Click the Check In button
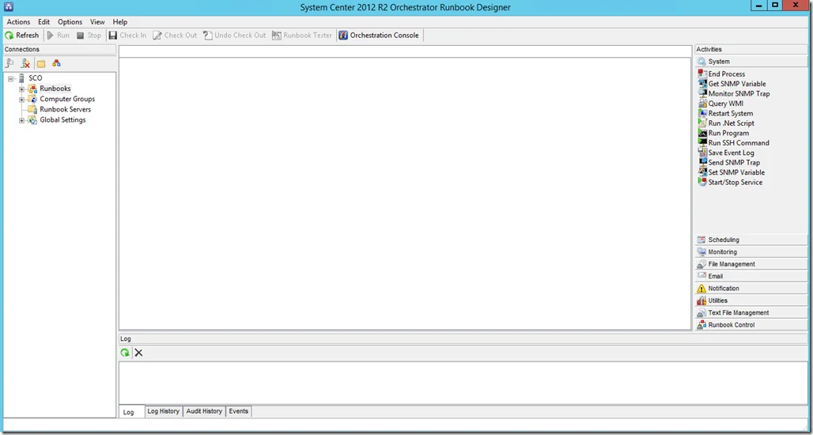The height and width of the screenshot is (435, 813). (x=127, y=36)
